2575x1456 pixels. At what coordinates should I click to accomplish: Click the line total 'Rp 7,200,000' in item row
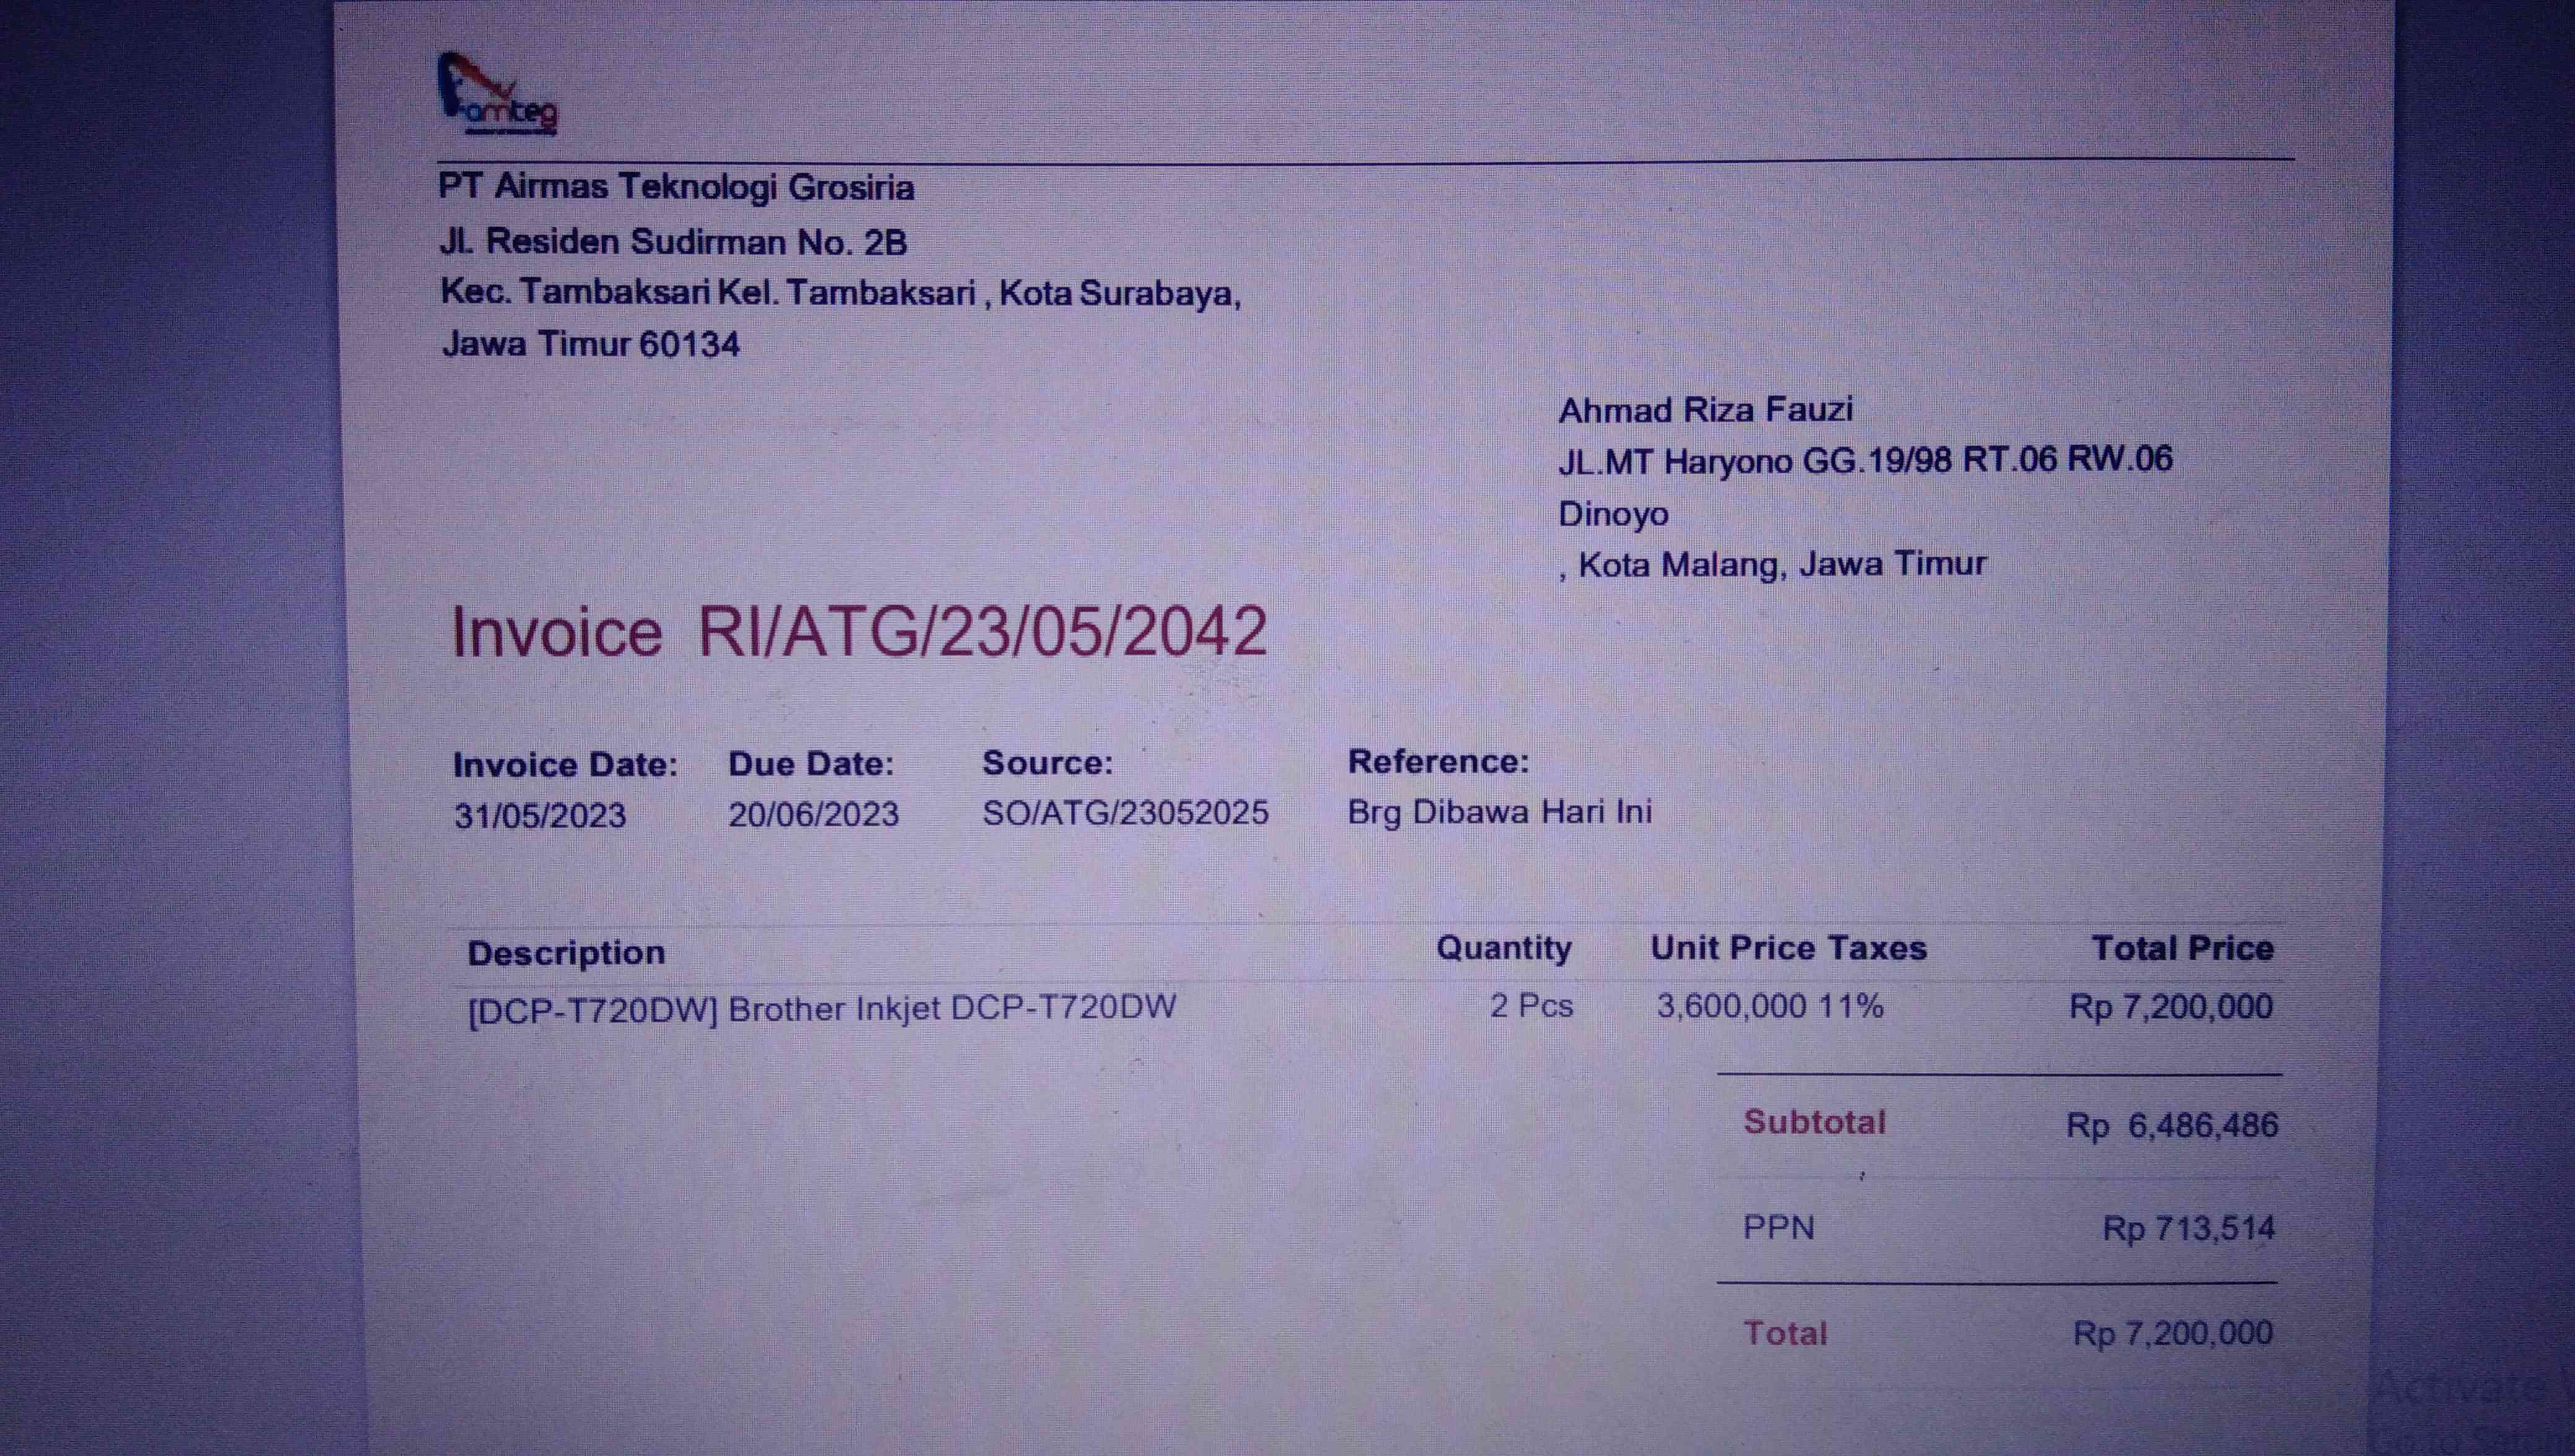coord(2171,1007)
